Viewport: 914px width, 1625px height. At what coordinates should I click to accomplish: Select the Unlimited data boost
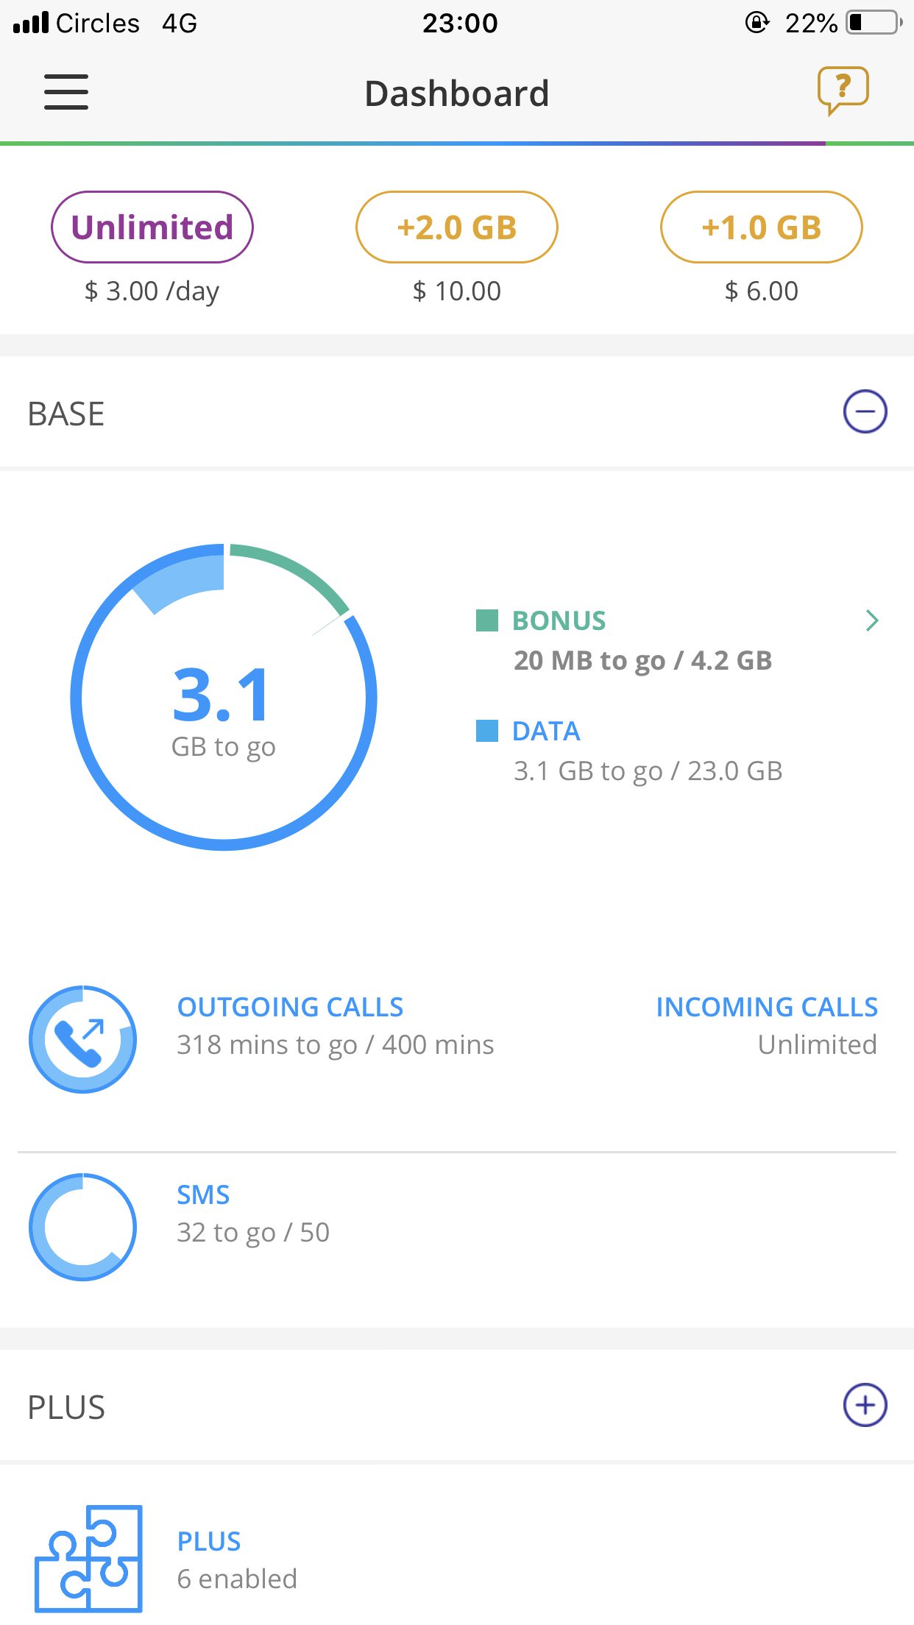[152, 227]
